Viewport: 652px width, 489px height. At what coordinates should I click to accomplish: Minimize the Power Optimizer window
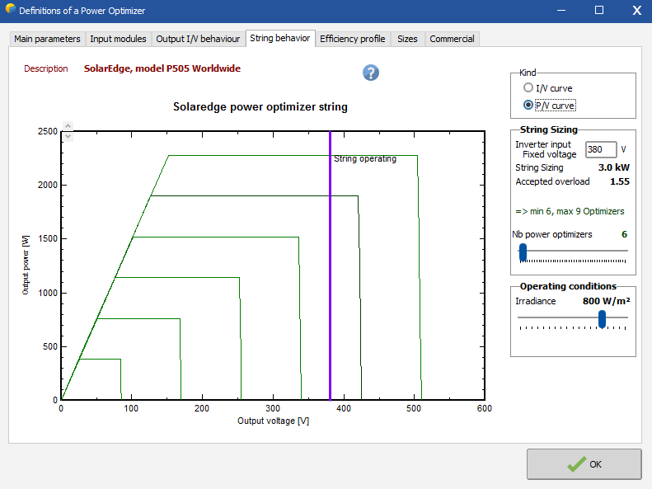(x=561, y=10)
